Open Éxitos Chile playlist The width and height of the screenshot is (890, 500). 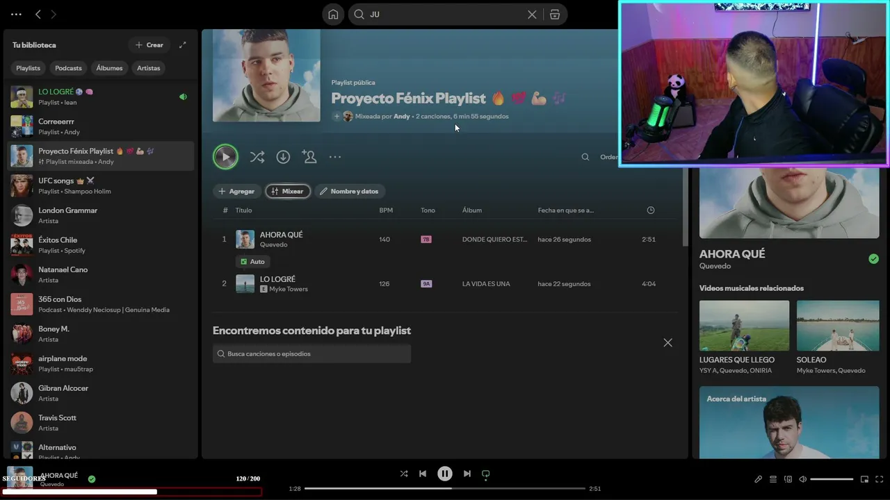(101, 245)
